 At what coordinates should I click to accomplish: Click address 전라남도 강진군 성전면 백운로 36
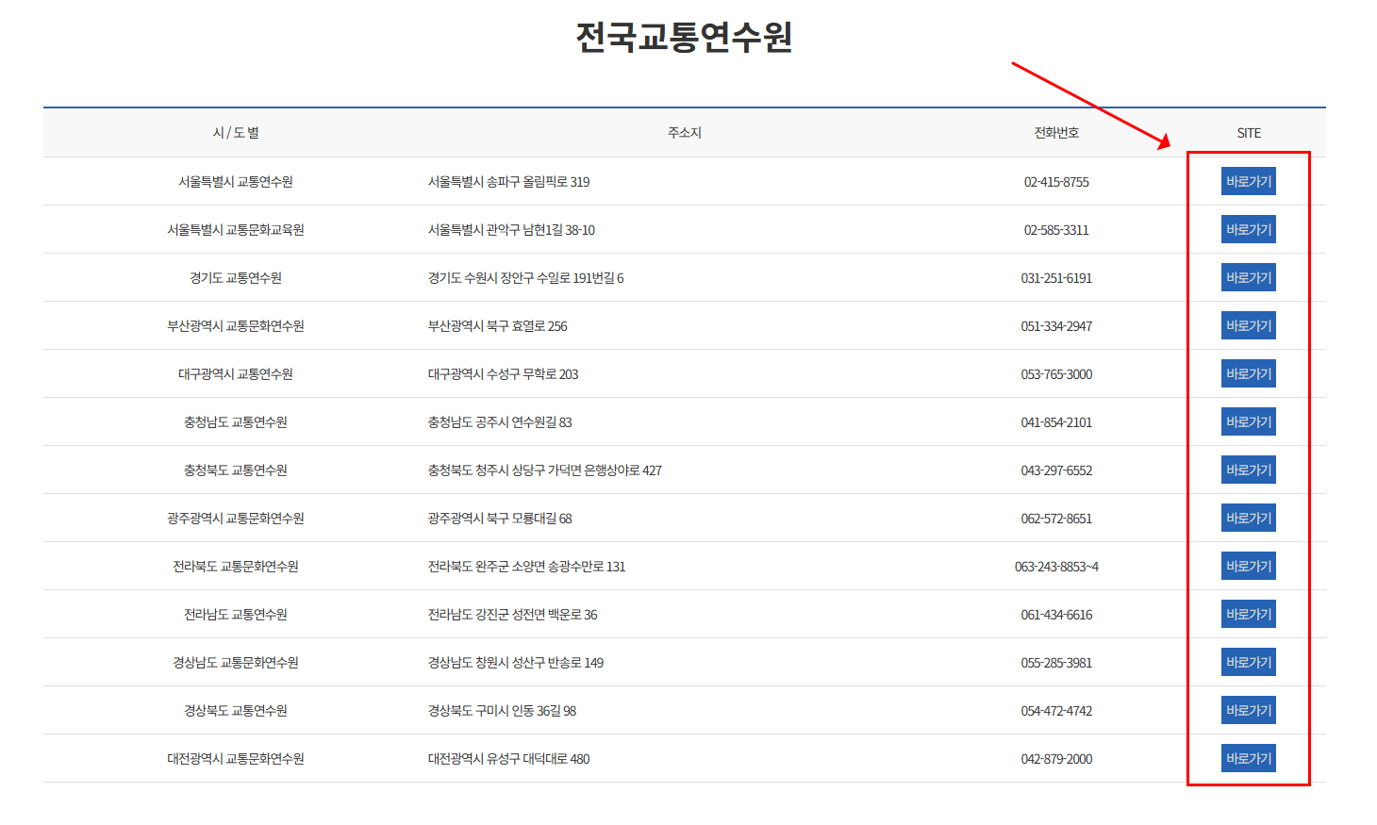click(x=512, y=614)
